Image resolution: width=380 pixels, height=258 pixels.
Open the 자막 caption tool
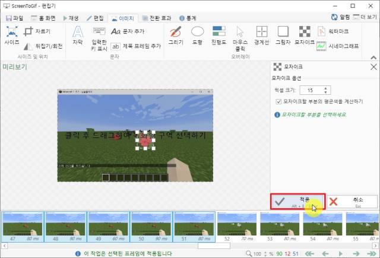[x=78, y=36]
